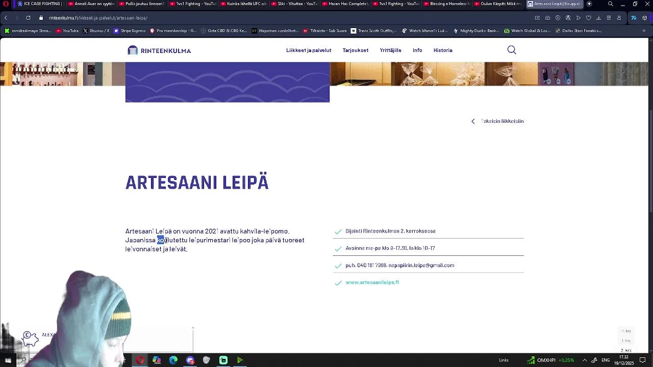Open Microsoft Edge from the taskbar
653x367 pixels.
coord(173,360)
